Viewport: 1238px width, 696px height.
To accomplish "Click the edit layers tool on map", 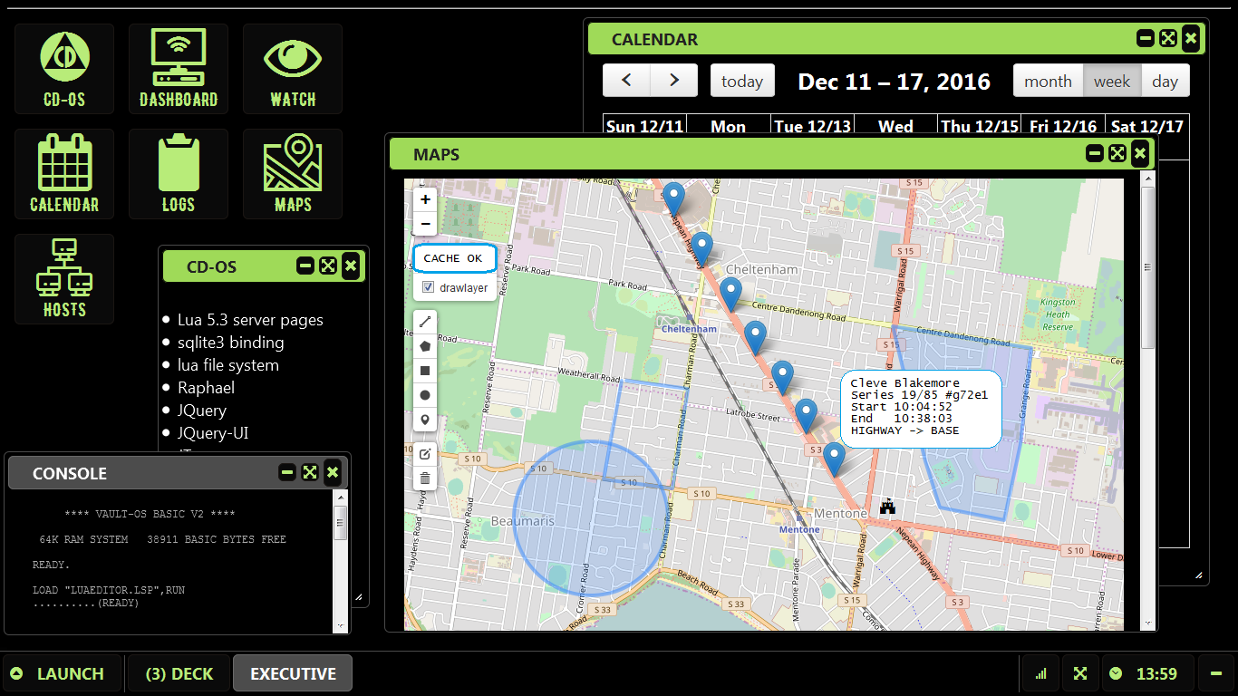I will pyautogui.click(x=425, y=454).
